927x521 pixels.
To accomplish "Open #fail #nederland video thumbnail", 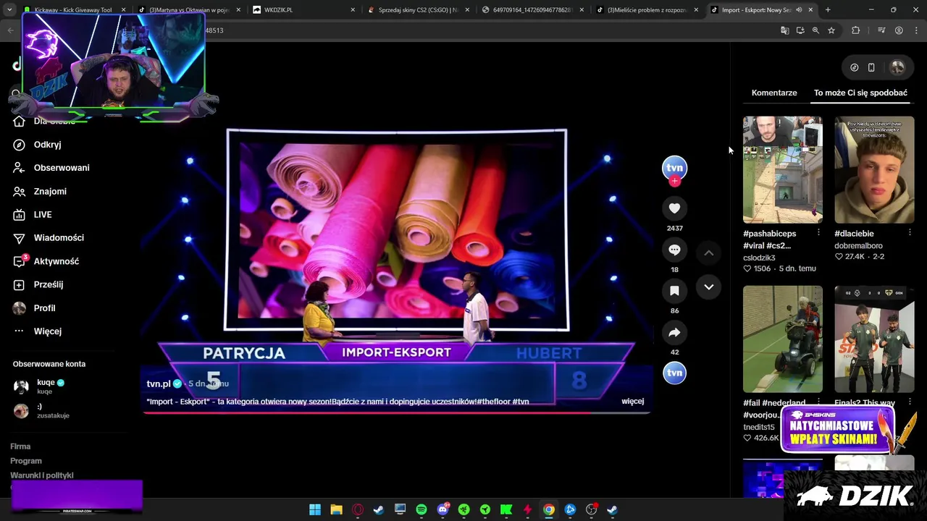I will point(783,339).
